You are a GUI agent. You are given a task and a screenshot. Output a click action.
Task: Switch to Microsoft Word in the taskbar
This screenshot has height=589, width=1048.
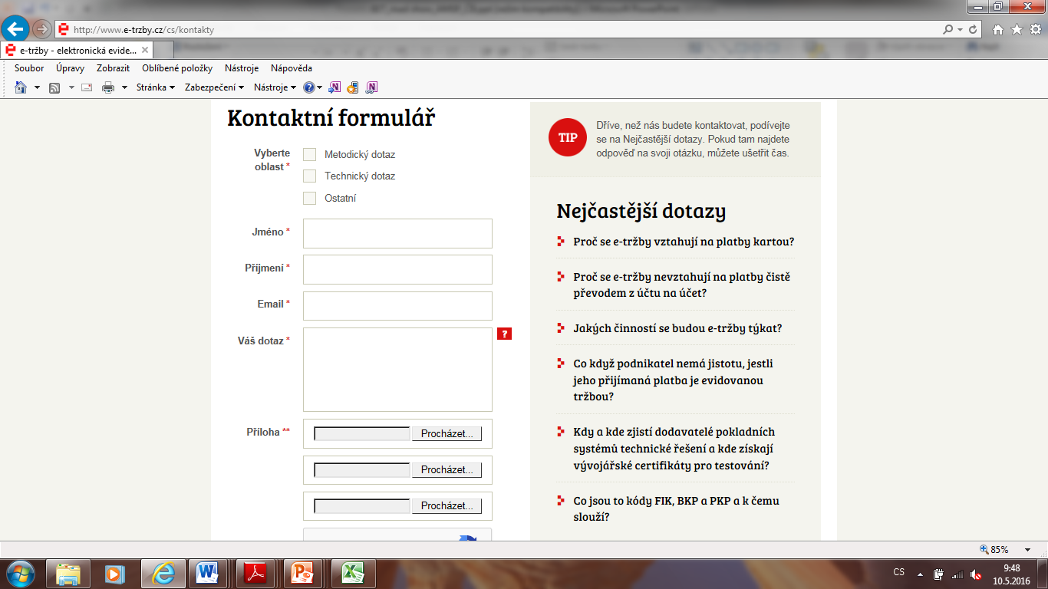(207, 573)
